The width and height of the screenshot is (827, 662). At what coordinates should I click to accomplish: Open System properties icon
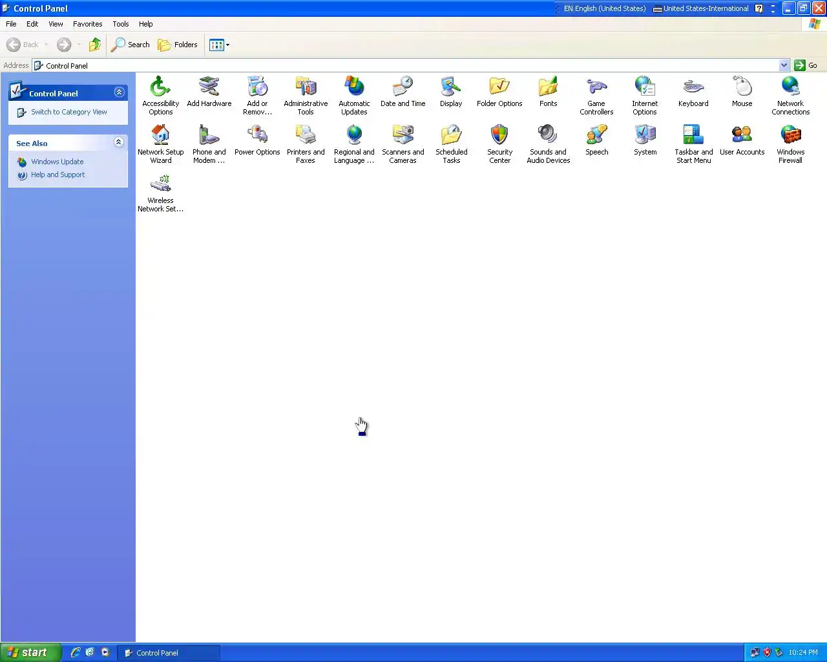[x=645, y=140]
